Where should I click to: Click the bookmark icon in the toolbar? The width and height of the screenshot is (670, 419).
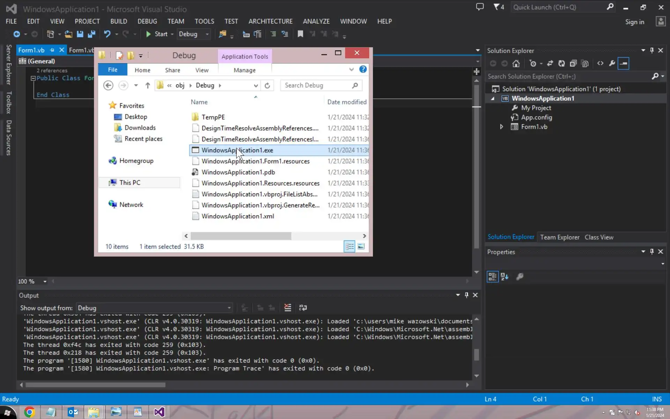click(300, 34)
